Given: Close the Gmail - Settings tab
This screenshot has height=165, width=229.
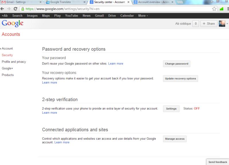Looking at the screenshot, I should tap(40, 2).
